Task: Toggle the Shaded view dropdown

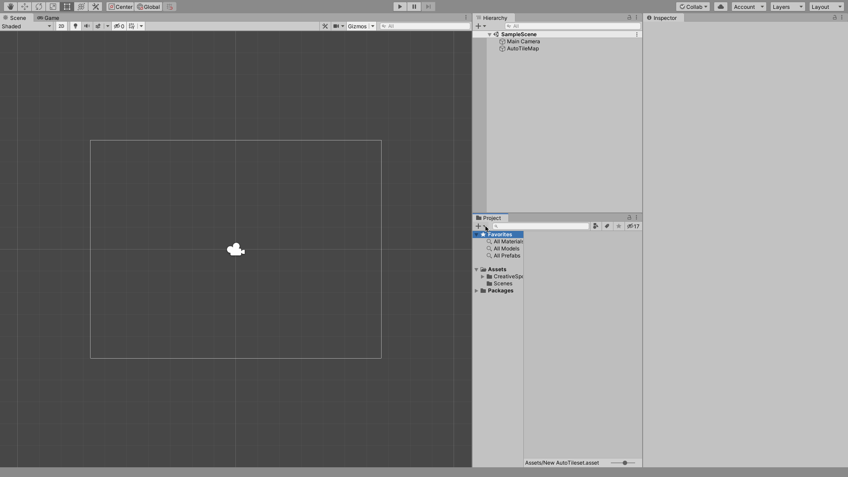Action: [26, 26]
